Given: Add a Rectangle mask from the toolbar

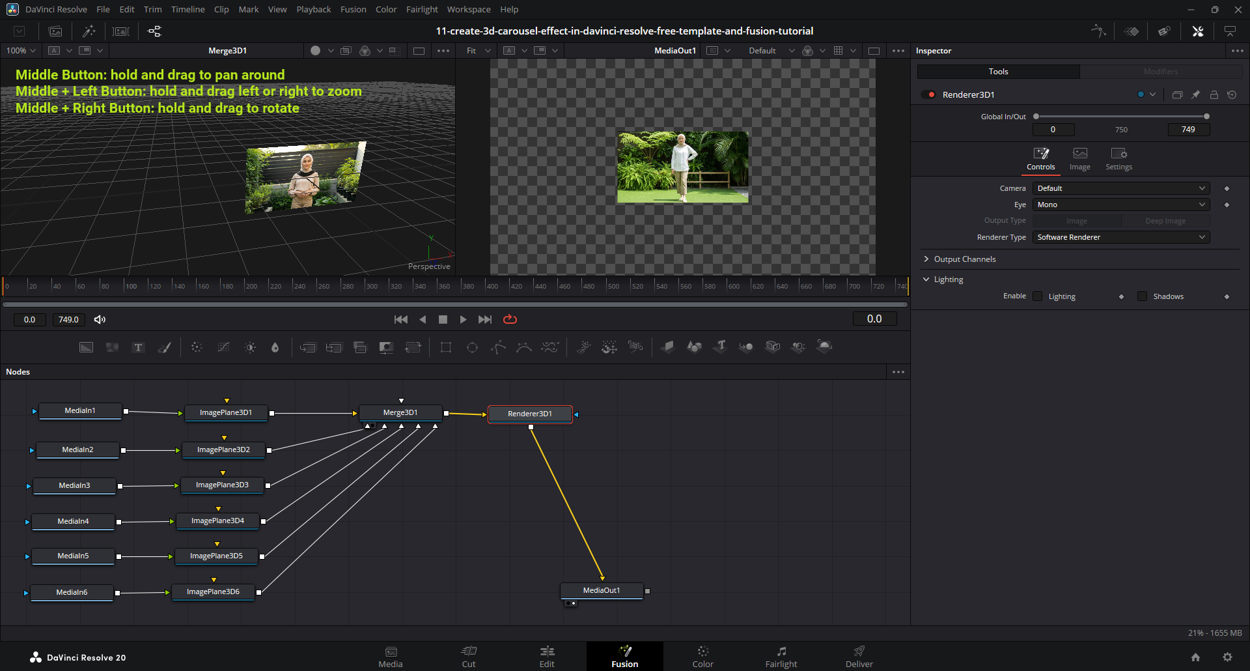Looking at the screenshot, I should click(446, 347).
